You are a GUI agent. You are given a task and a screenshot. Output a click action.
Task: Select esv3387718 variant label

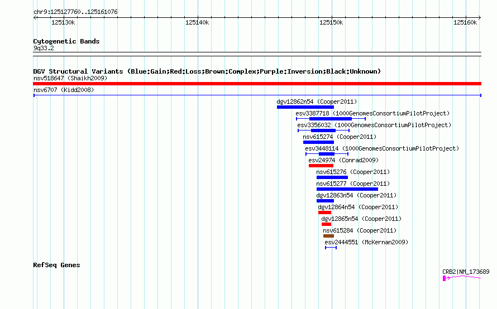[372, 113]
